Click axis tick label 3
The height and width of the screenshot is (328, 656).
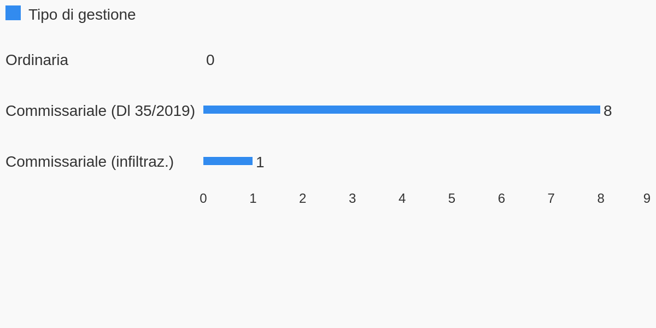coord(353,198)
